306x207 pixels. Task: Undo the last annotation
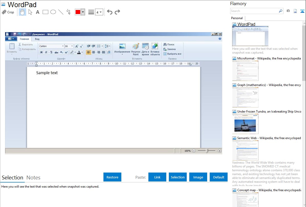tap(110, 12)
